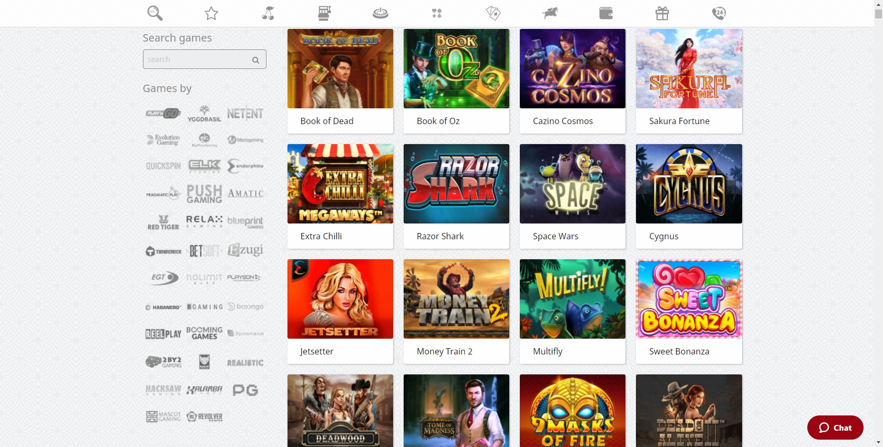Viewport: 883px width, 447px height.
Task: Filter games by Realistic logo
Action: click(245, 363)
